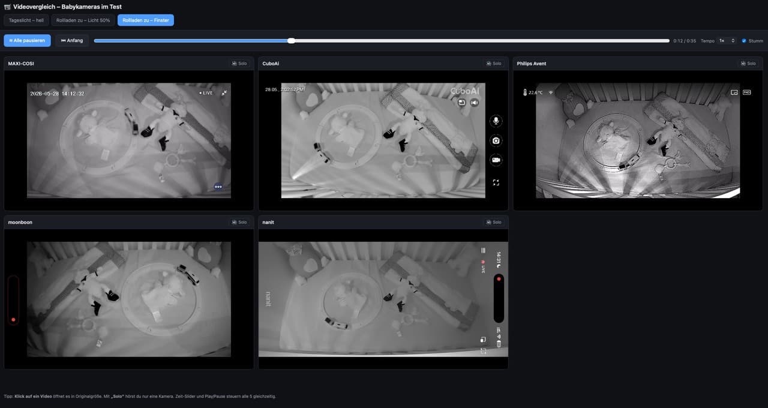Click the 'CuboAi' panel title
768x408 pixels.
(271, 64)
